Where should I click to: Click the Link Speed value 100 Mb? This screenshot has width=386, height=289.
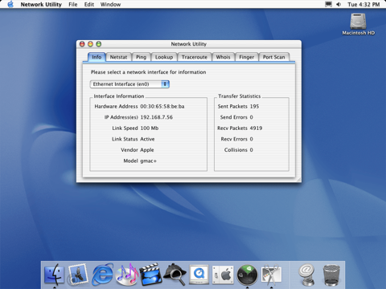coord(150,128)
